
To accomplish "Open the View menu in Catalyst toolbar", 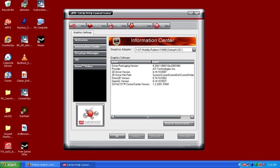I will 78,26.
